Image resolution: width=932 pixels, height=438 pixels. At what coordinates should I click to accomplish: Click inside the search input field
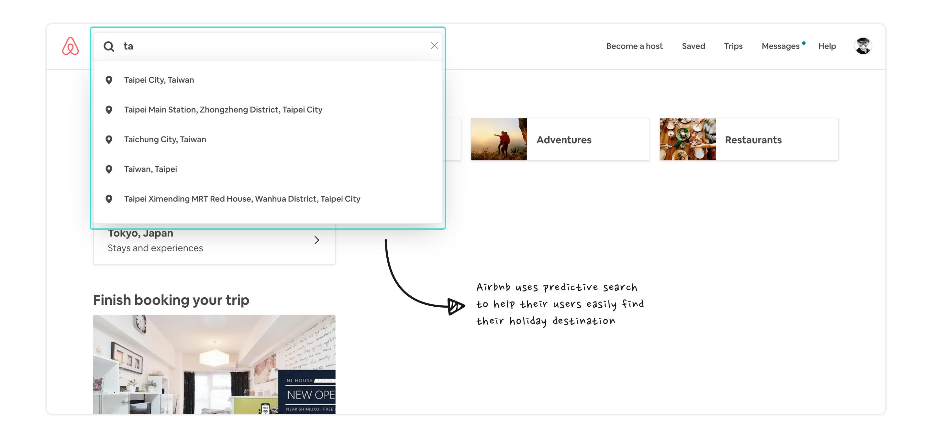[x=217, y=46]
